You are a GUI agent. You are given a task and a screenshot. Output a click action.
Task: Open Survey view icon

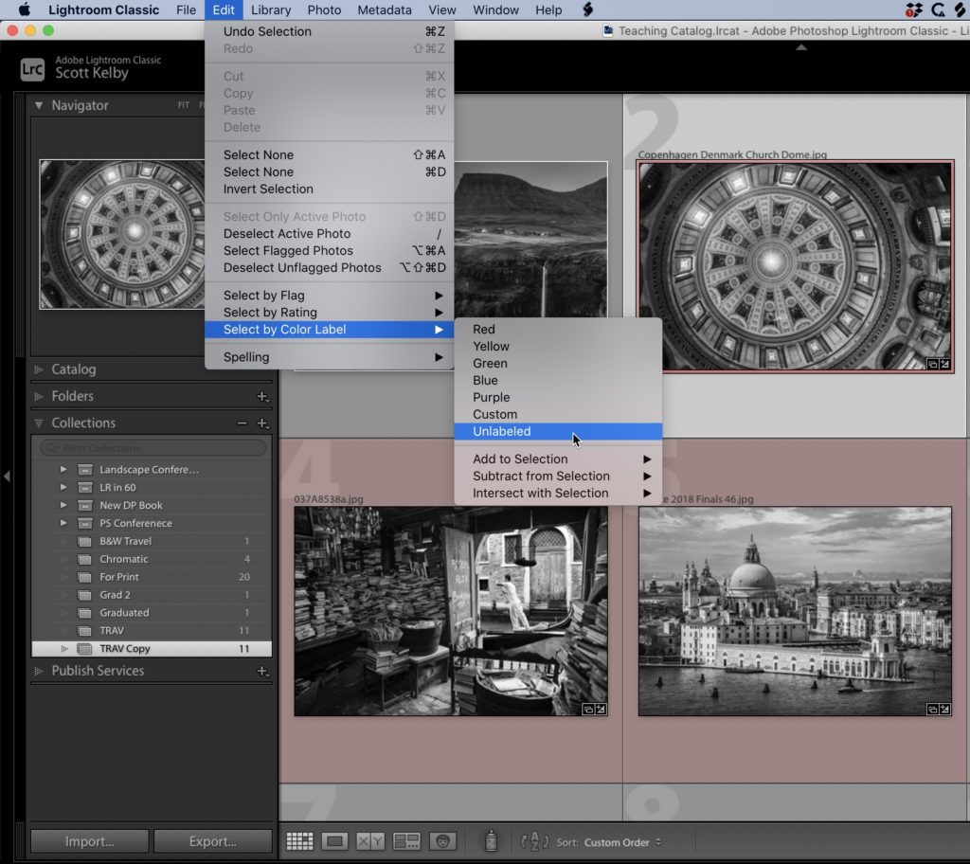(x=406, y=841)
